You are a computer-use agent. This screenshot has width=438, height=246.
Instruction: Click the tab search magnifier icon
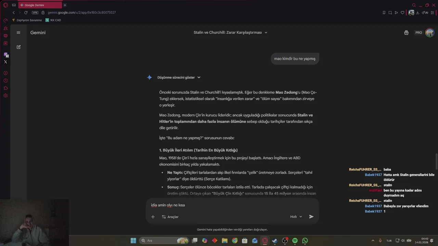pyautogui.click(x=414, y=5)
